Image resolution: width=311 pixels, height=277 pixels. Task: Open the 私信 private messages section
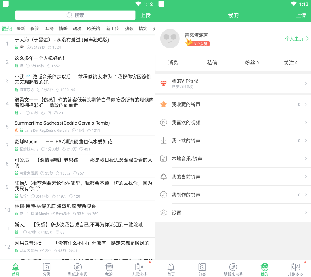point(212,63)
